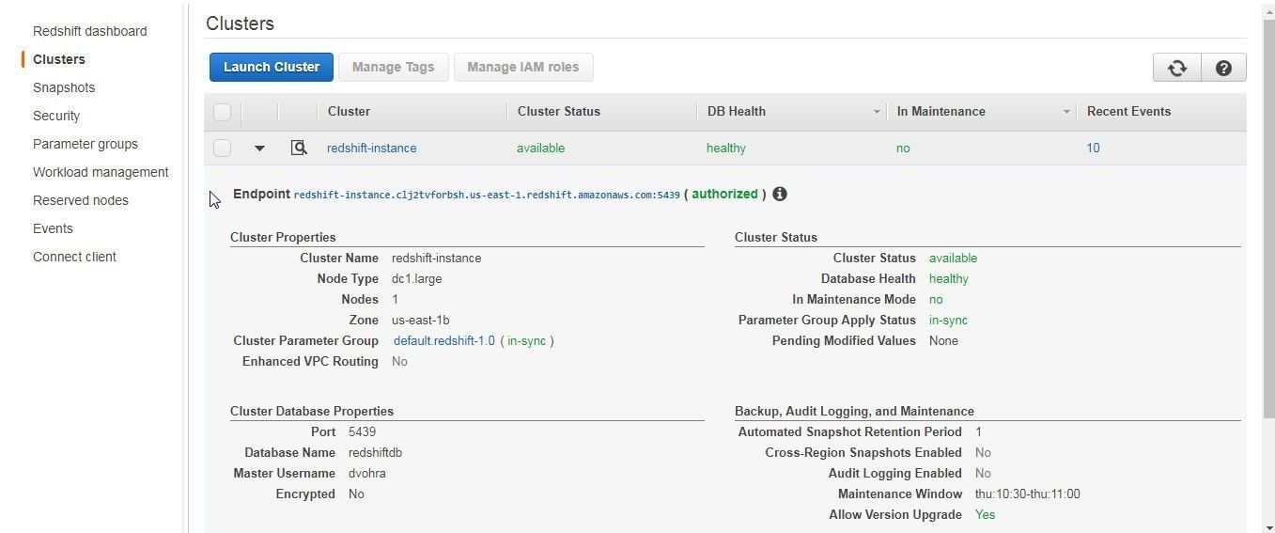
Task: Click the Manage IAM roles button
Action: tap(522, 67)
